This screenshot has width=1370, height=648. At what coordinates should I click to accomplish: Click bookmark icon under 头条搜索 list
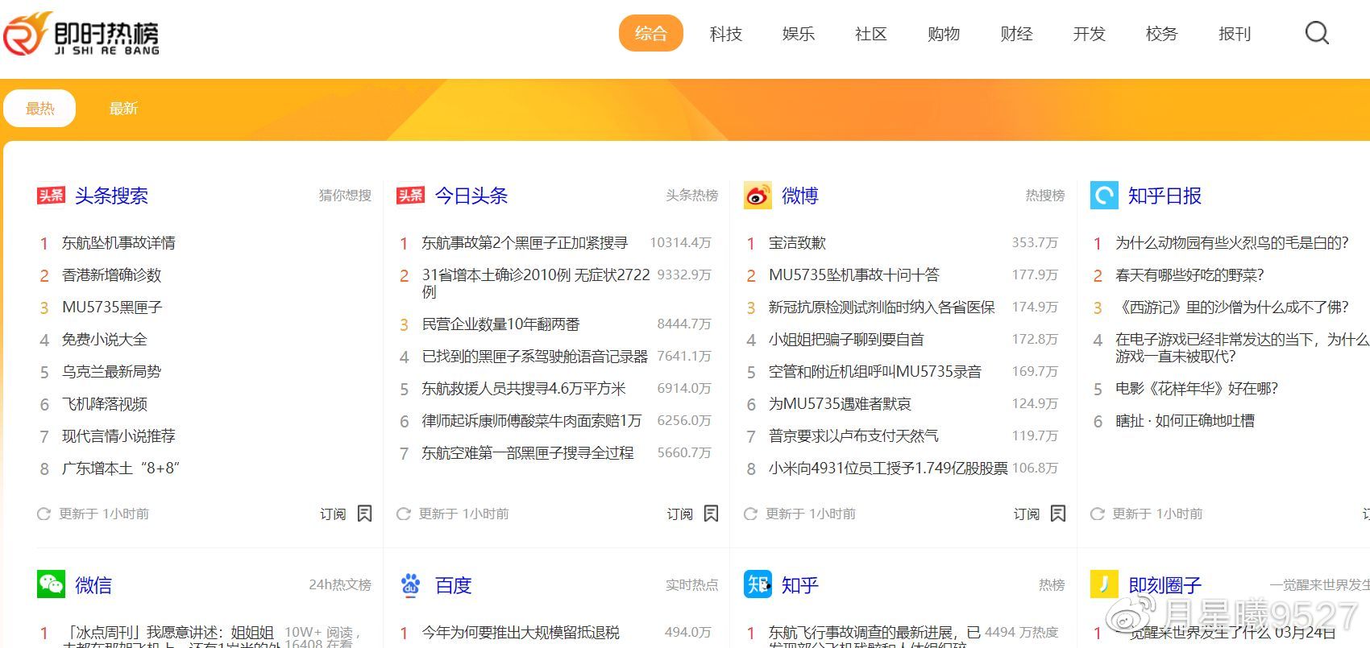(364, 514)
